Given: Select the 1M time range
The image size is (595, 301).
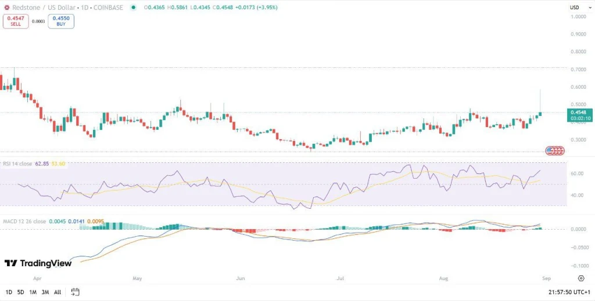Looking at the screenshot, I should (33, 292).
